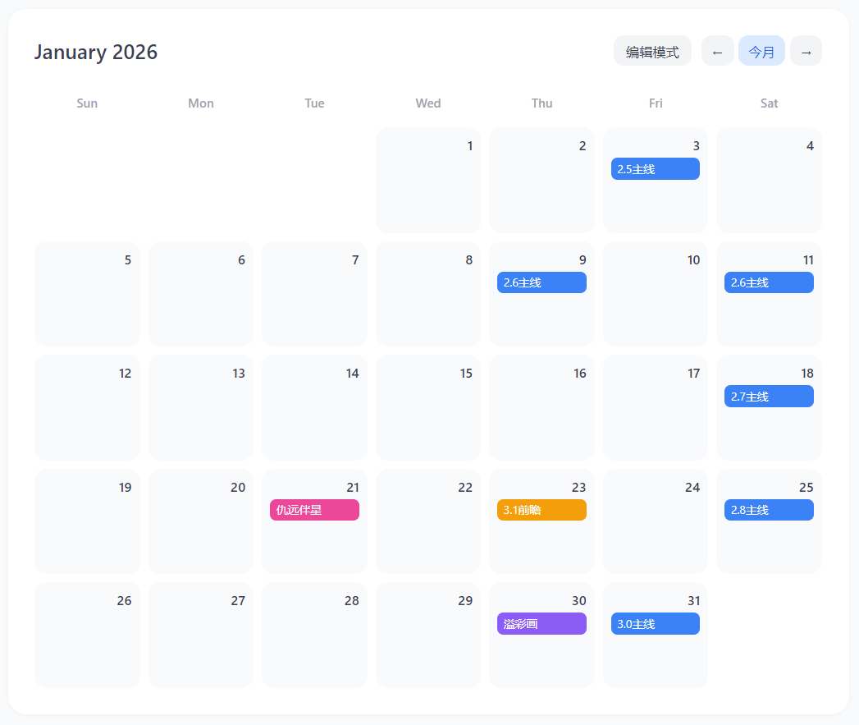This screenshot has width=859, height=725.
Task: Jump to current month via 今月
Action: (x=761, y=52)
